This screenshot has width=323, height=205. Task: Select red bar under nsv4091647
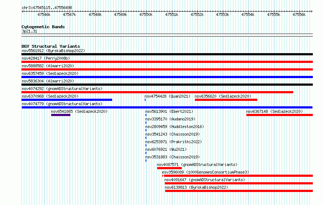(x=239, y=183)
